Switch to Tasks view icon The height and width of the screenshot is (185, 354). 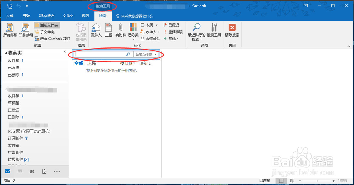tap(44, 172)
